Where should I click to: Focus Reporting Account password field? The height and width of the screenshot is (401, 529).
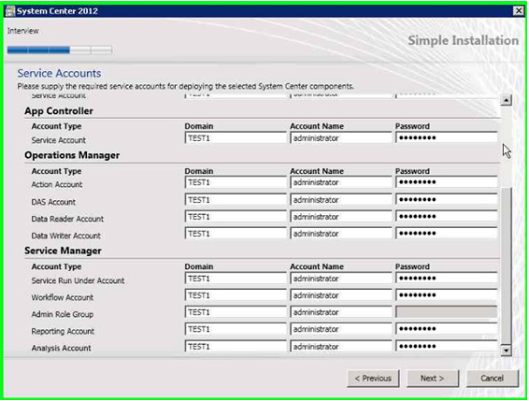(x=447, y=329)
